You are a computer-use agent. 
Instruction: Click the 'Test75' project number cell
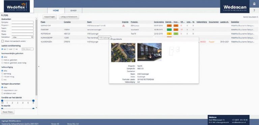coord(133,34)
